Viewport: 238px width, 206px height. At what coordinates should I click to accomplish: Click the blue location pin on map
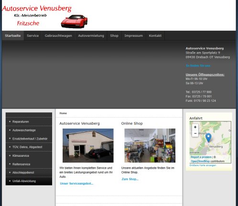click(208, 138)
